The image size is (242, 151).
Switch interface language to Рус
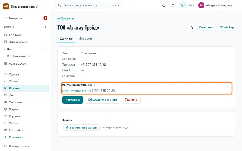[183, 5]
